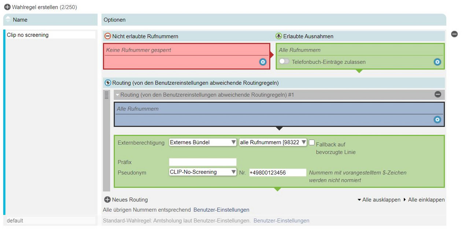Collapse the Routing #1 section header
Image resolution: width=469 pixels, height=234 pixels.
tap(118, 95)
